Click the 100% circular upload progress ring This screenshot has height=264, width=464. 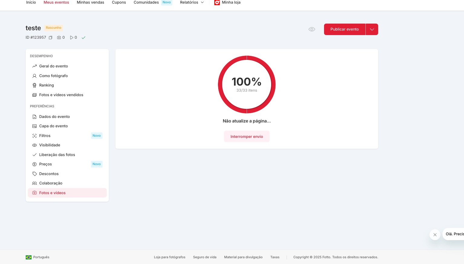(x=247, y=84)
